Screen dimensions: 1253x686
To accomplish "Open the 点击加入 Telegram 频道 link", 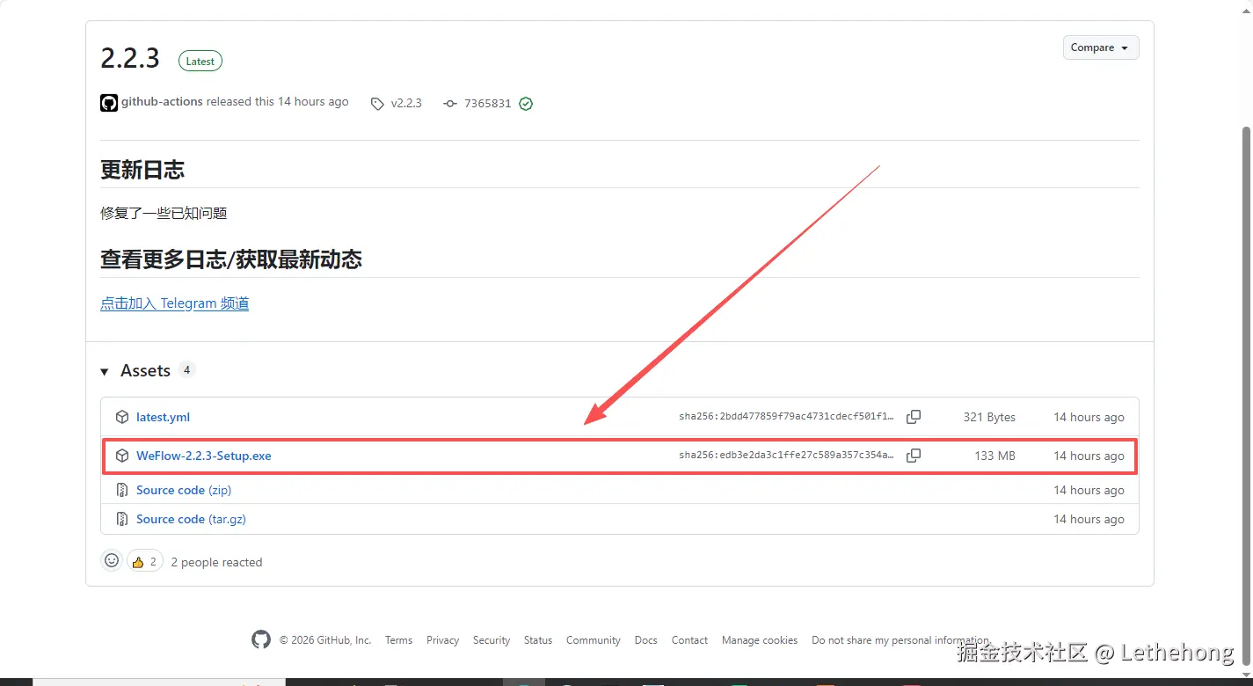I will click(x=175, y=303).
